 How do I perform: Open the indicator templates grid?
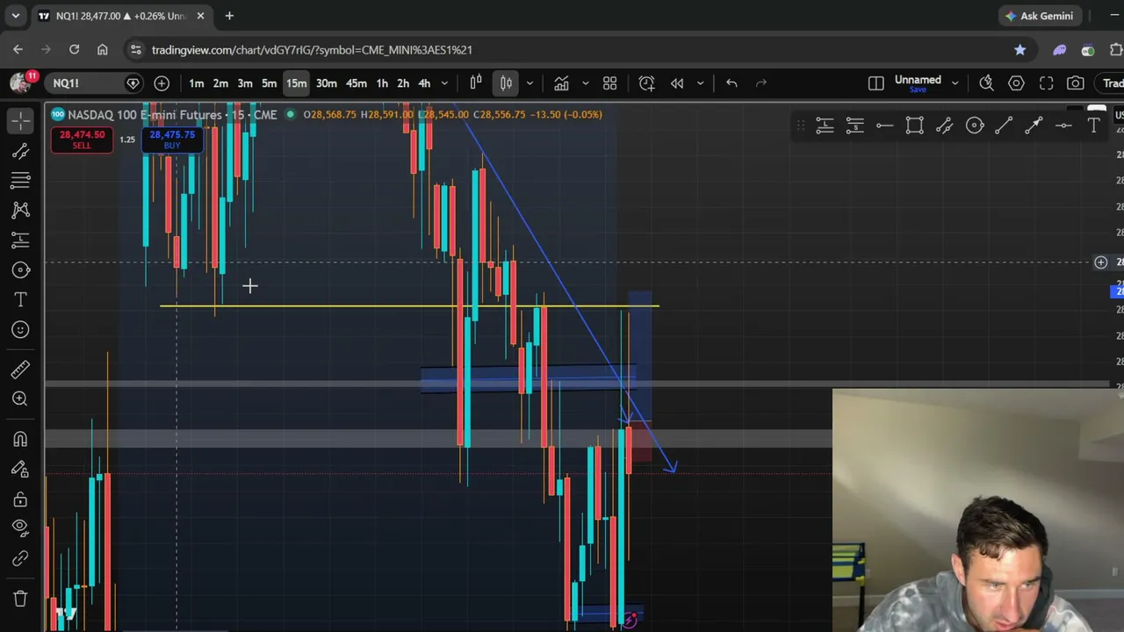pos(609,83)
